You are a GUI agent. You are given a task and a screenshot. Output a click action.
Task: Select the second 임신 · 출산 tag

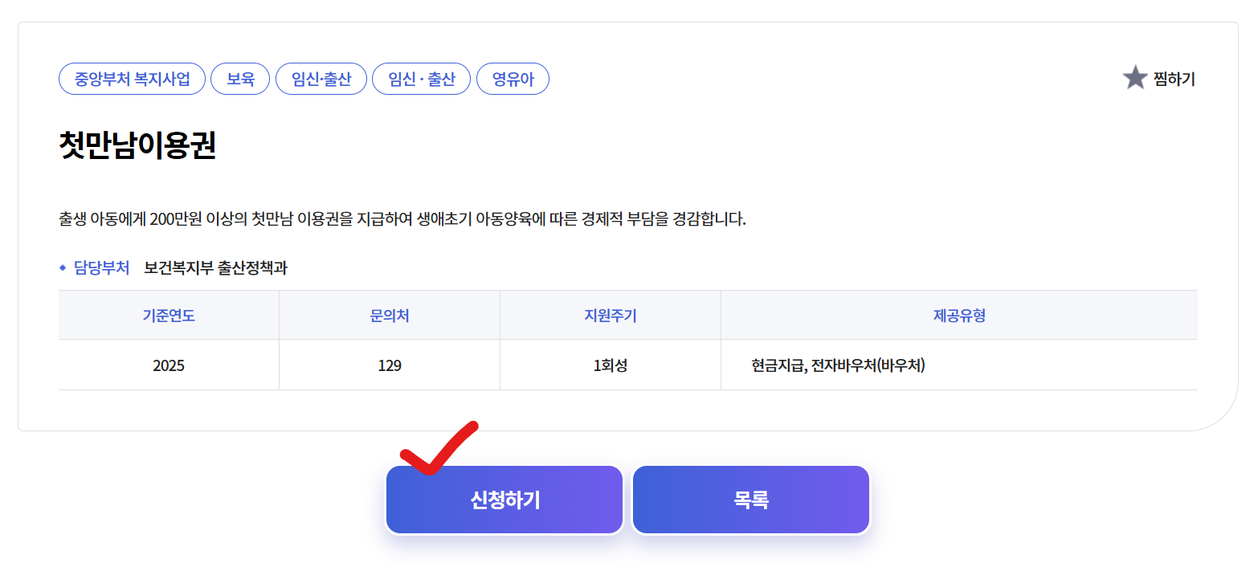[x=421, y=78]
